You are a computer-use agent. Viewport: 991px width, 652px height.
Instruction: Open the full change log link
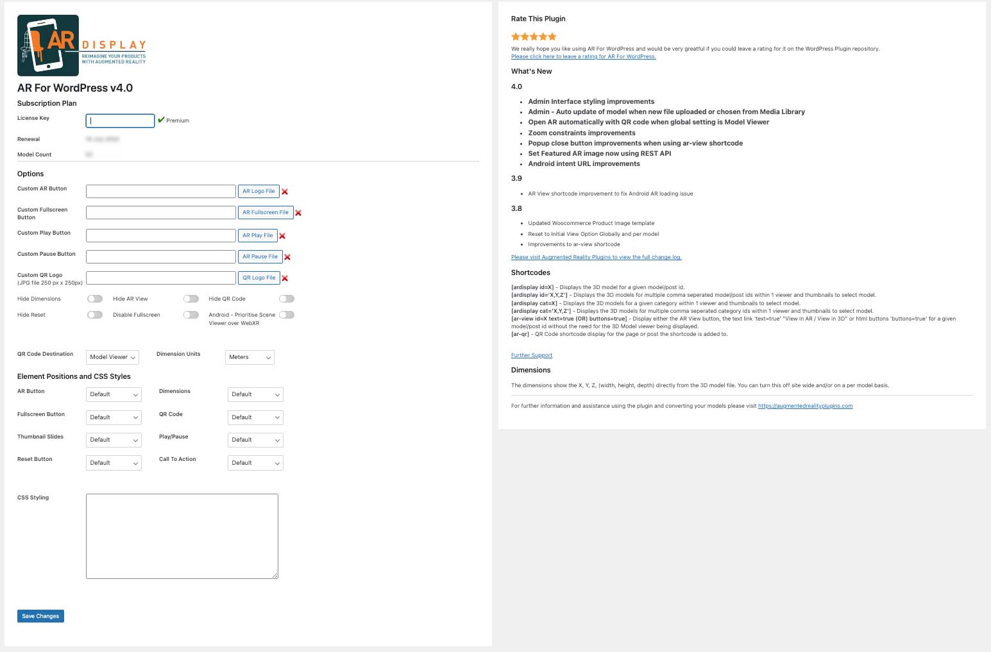tap(597, 257)
